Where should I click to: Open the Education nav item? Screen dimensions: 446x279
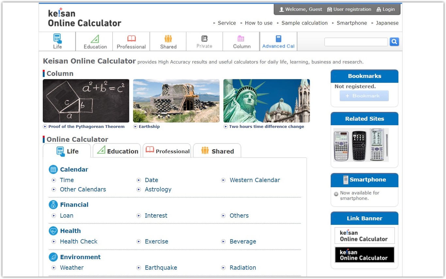click(95, 41)
